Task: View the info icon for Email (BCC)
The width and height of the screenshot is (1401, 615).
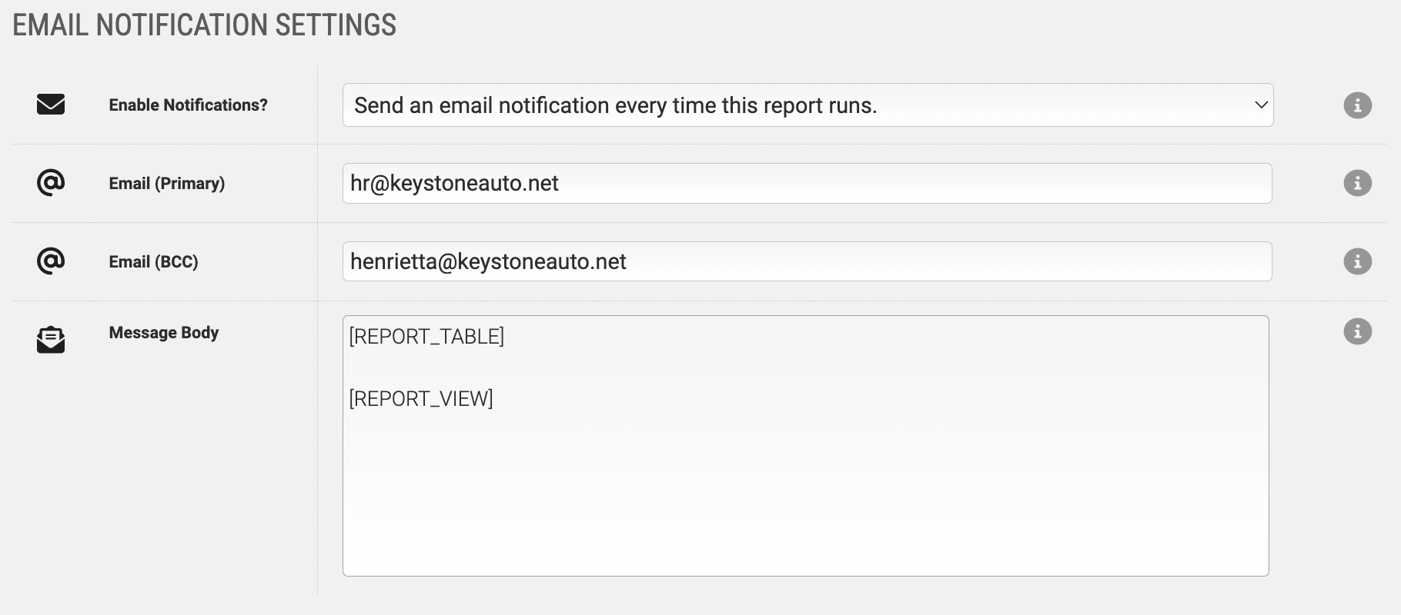Action: [1357, 261]
